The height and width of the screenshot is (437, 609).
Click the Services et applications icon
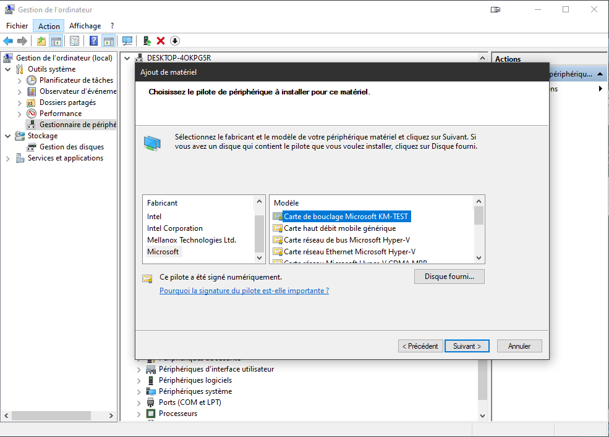[20, 158]
